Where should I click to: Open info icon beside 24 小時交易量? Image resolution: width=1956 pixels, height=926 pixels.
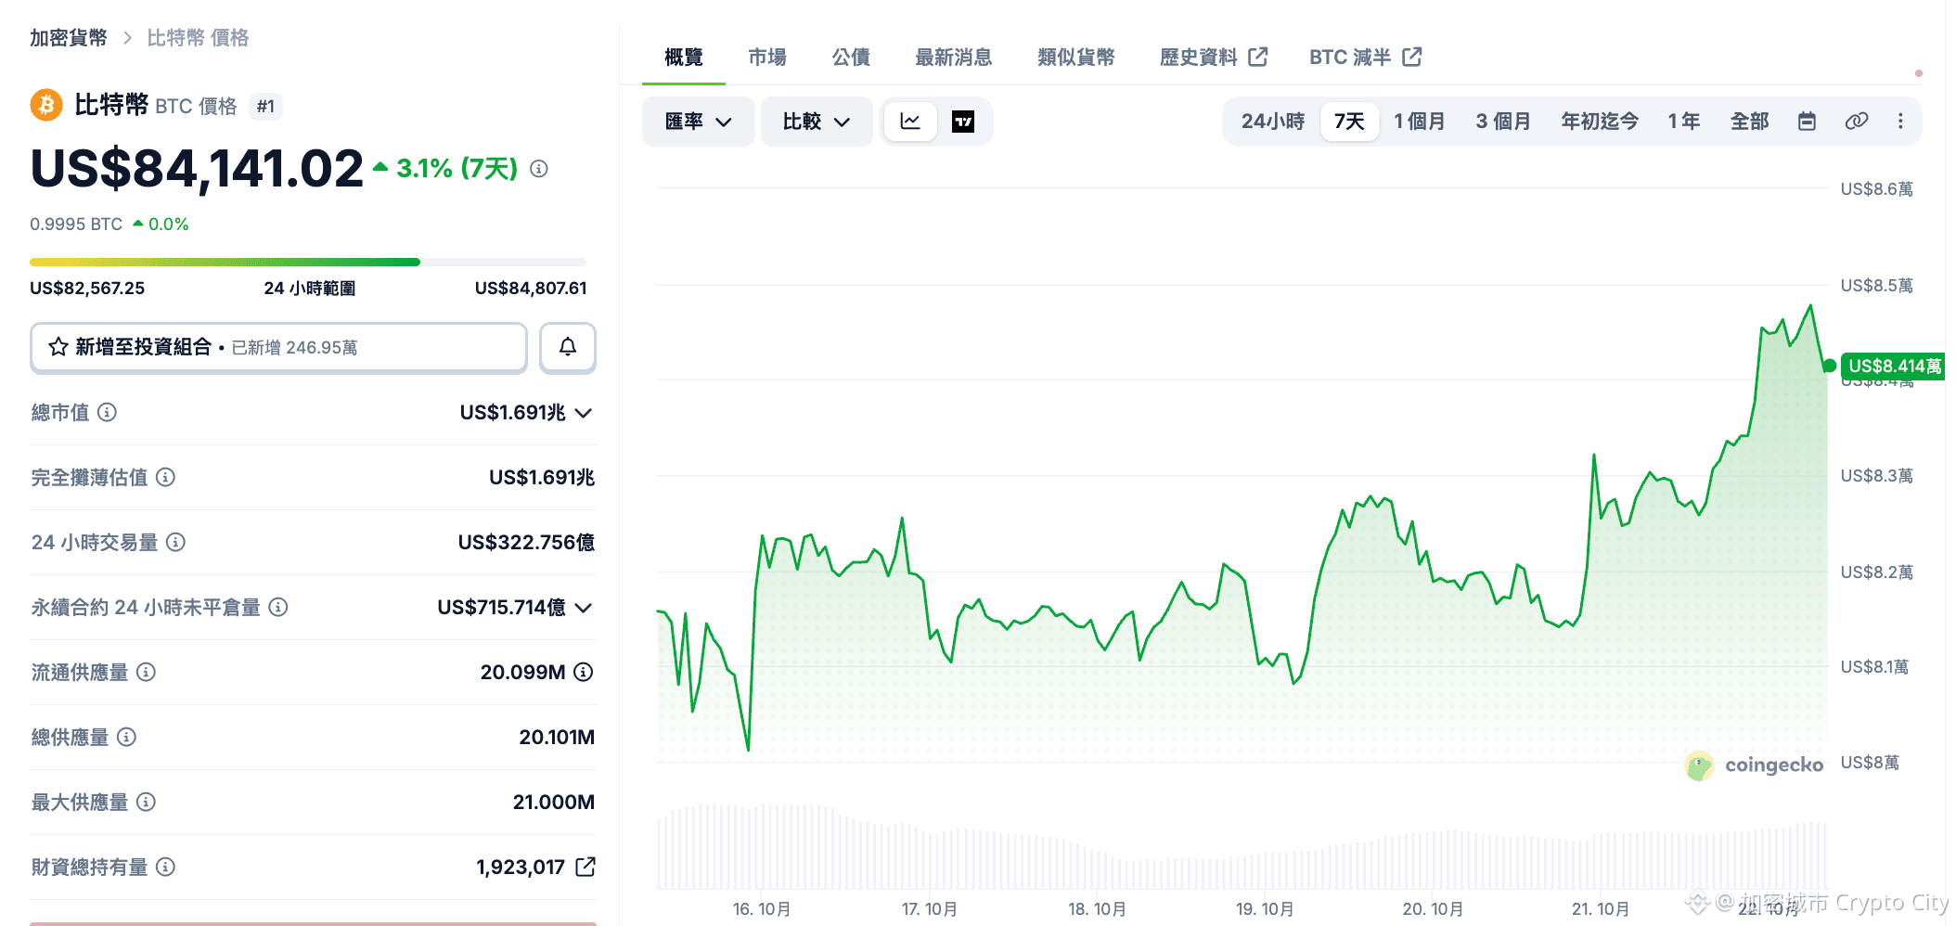tap(176, 542)
